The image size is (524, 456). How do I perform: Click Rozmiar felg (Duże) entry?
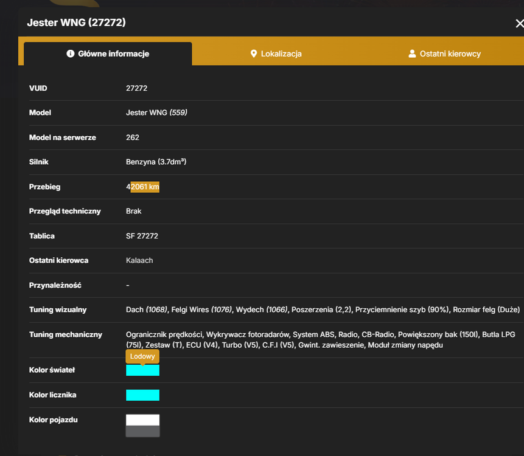click(x=486, y=310)
